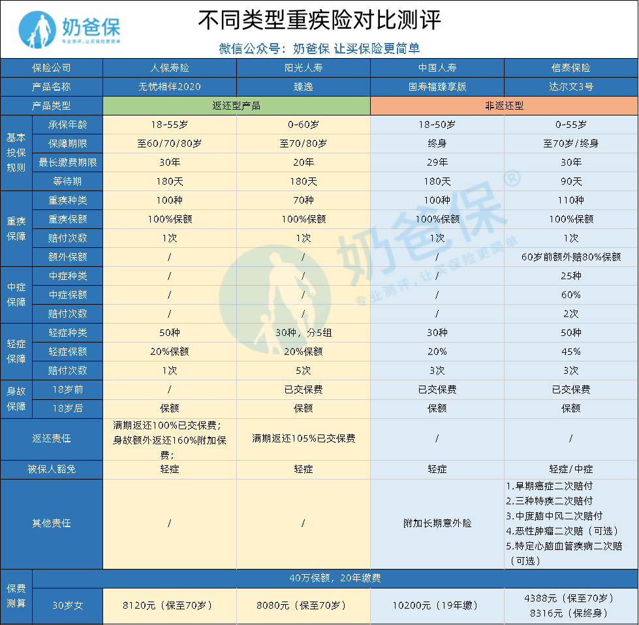This screenshot has height=625, width=639.
Task: Select product name 国寿福臻享版
Action: tap(437, 87)
